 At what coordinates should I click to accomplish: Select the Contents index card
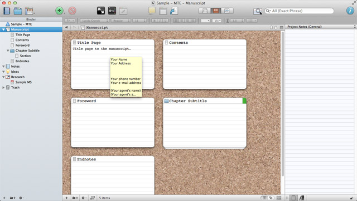tap(205, 64)
